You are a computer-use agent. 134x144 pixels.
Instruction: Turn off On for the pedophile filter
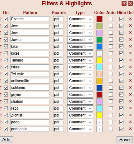[x=6, y=129]
